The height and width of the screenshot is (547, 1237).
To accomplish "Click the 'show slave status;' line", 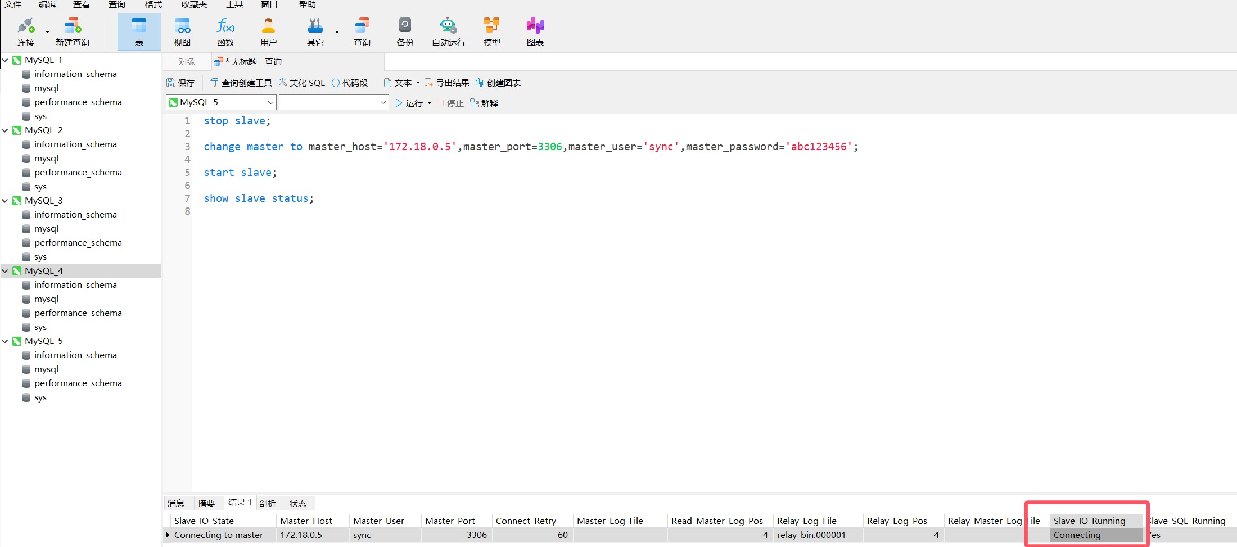I will [259, 198].
